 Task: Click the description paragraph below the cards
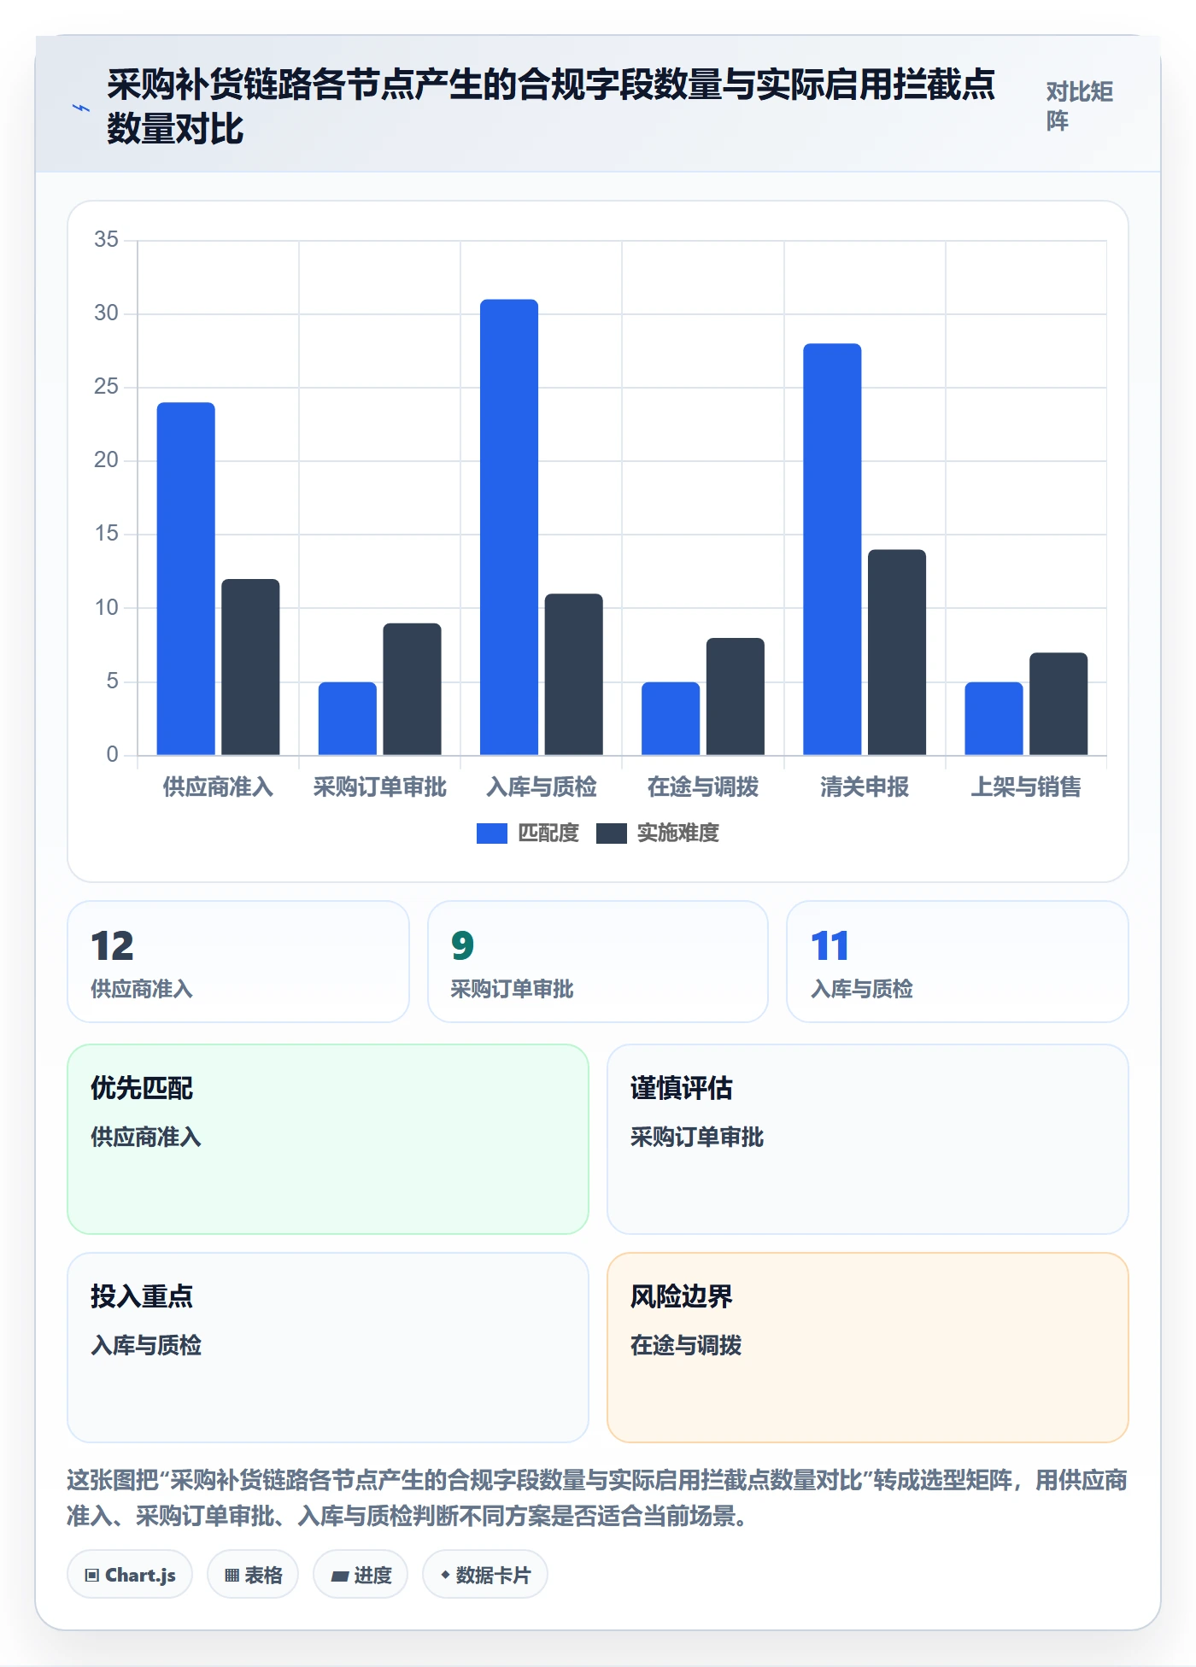598,1498
